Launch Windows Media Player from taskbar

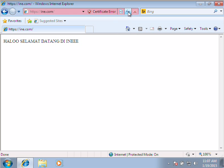point(59,163)
